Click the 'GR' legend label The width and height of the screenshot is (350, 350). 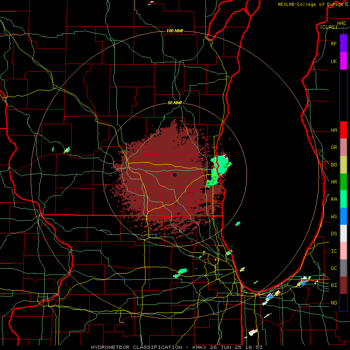334,147
